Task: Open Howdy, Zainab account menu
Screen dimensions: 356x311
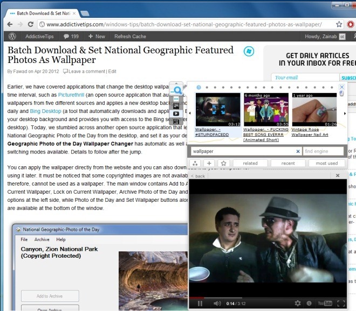Action: pos(325,37)
